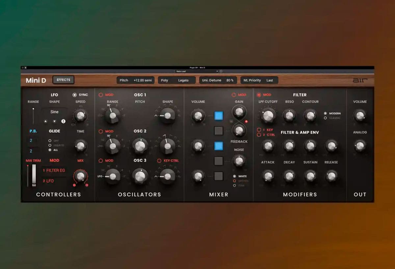The width and height of the screenshot is (395, 269).
Task: Open the LFO shape Sine selector
Action: click(54, 112)
